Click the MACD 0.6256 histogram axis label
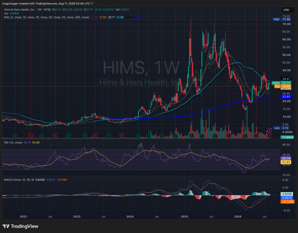The width and height of the screenshot is (298, 233). point(287,194)
